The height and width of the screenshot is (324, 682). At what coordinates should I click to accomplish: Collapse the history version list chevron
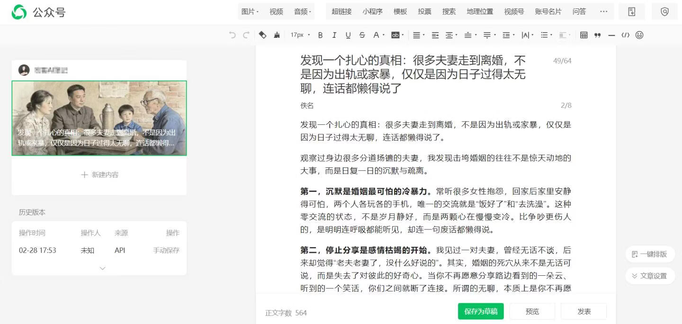point(102,268)
